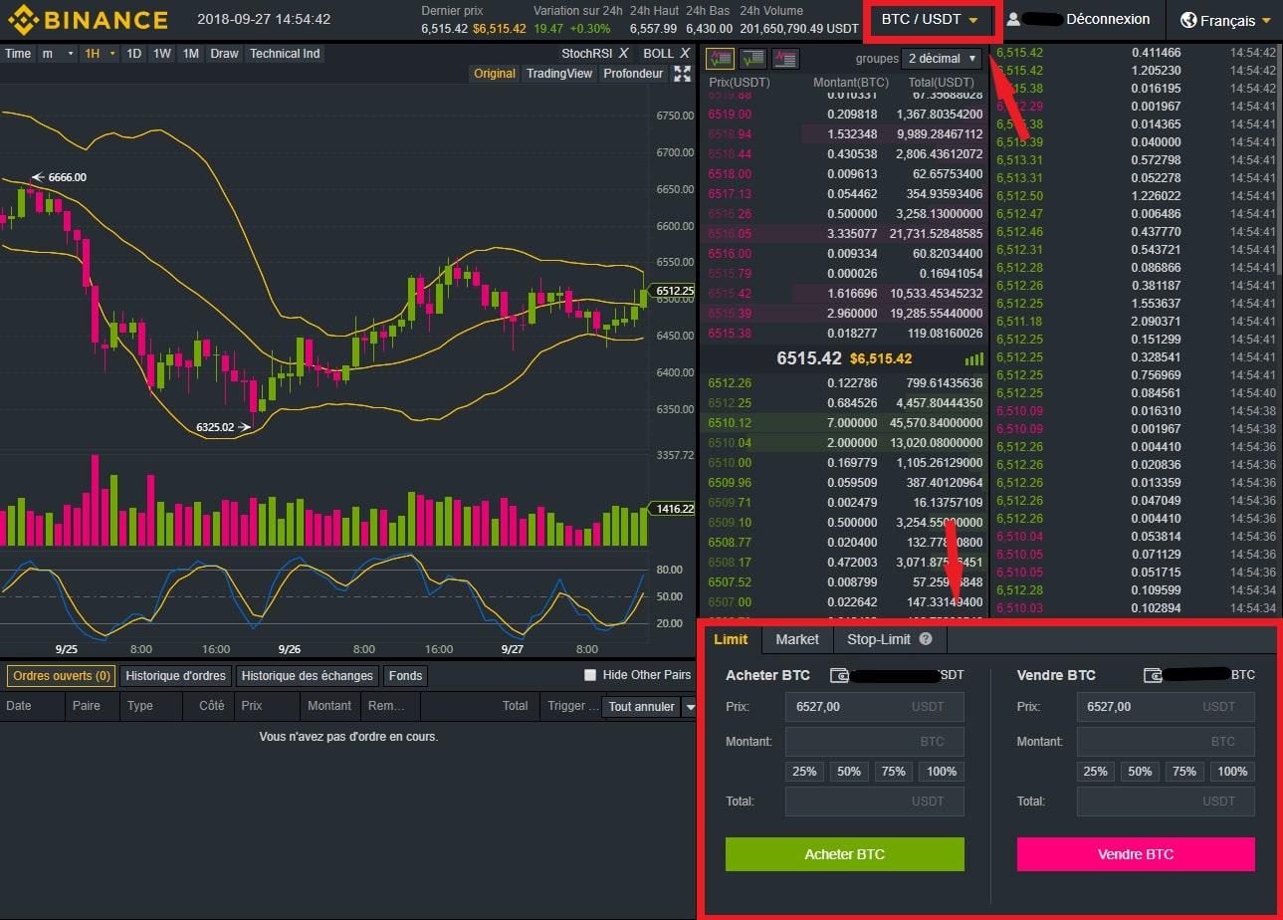Open Technical Ind menu
The width and height of the screenshot is (1283, 920).
285,53
